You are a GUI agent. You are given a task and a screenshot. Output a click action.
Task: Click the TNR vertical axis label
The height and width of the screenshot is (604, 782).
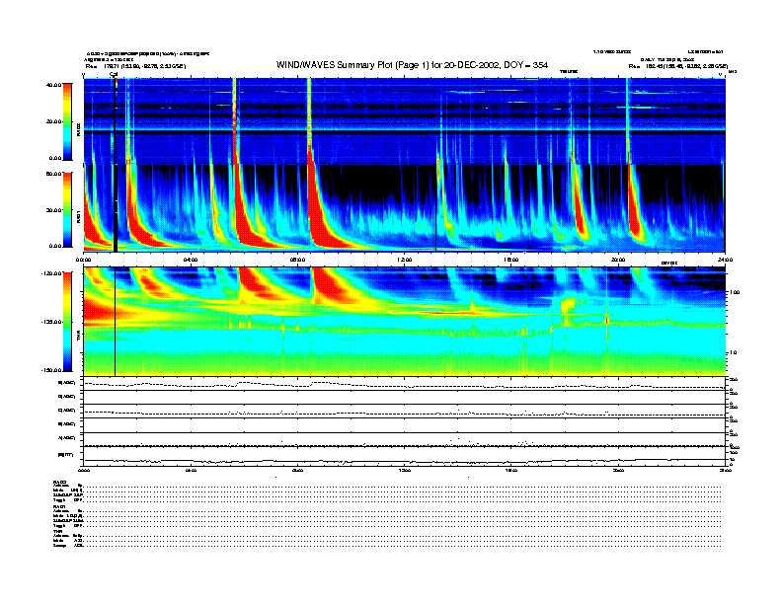78,337
